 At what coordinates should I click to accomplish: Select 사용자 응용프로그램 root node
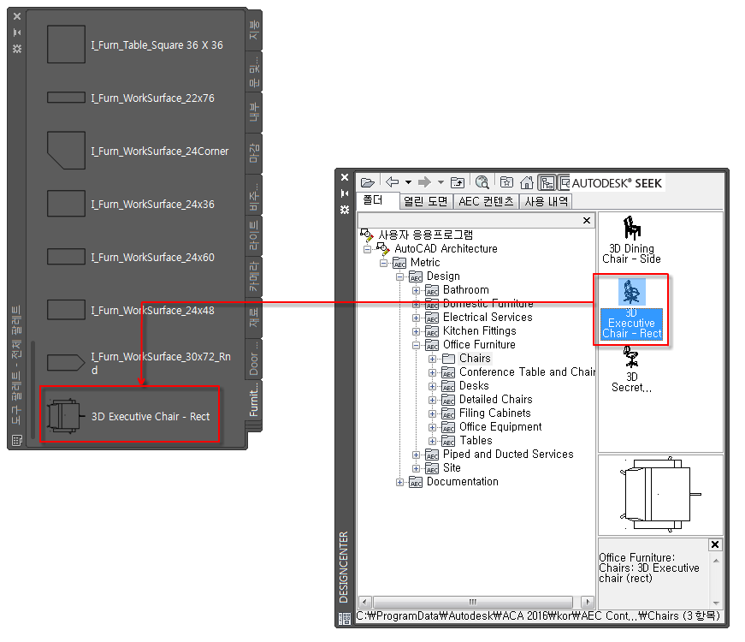tap(417, 235)
